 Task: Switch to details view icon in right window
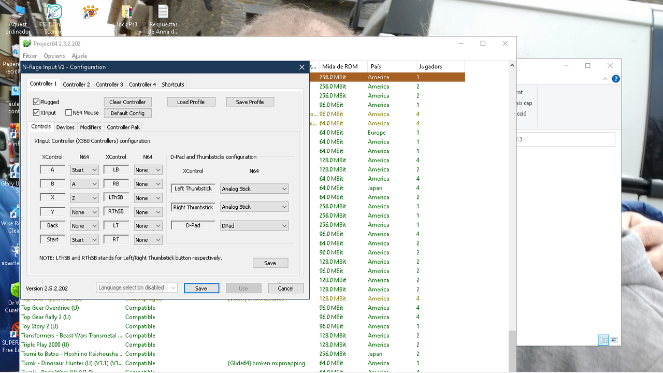pos(603,340)
